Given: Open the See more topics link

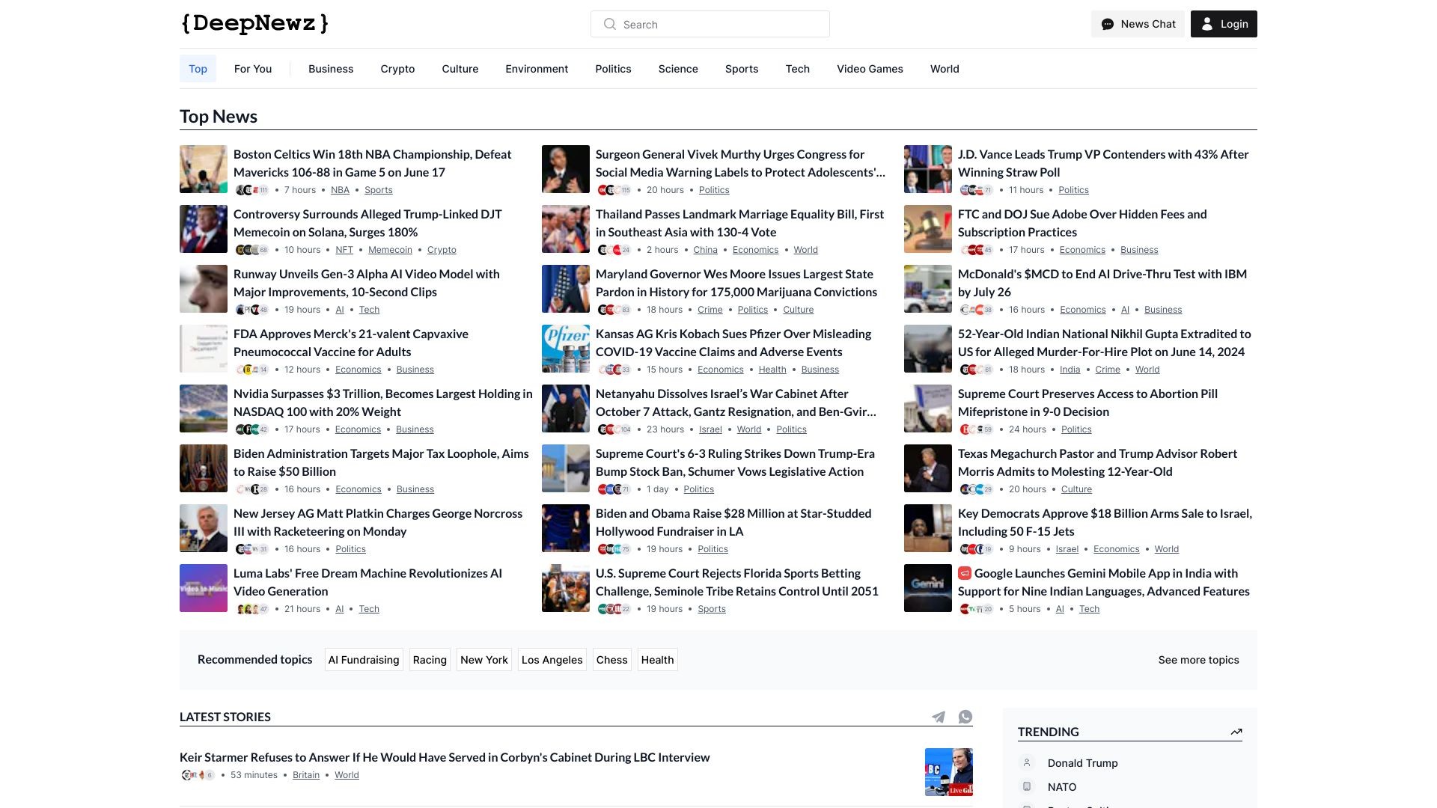Looking at the screenshot, I should click(x=1198, y=659).
